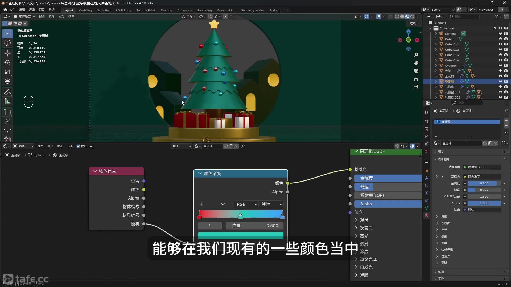Toggle camera view icon in viewport
The width and height of the screenshot is (511, 287).
pyautogui.click(x=416, y=71)
